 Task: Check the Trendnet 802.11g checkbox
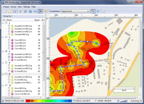tap(9, 34)
